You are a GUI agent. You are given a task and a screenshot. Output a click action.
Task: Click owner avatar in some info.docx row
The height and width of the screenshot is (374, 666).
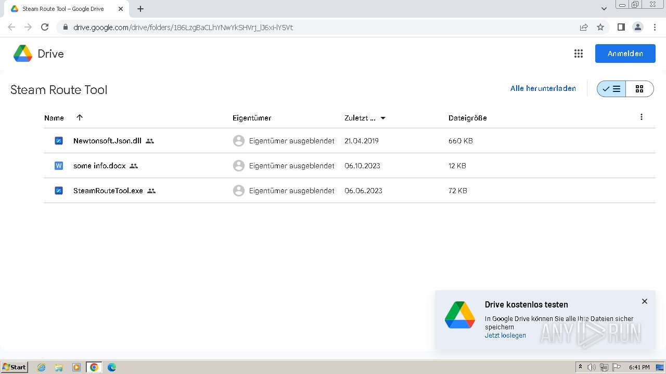point(239,166)
